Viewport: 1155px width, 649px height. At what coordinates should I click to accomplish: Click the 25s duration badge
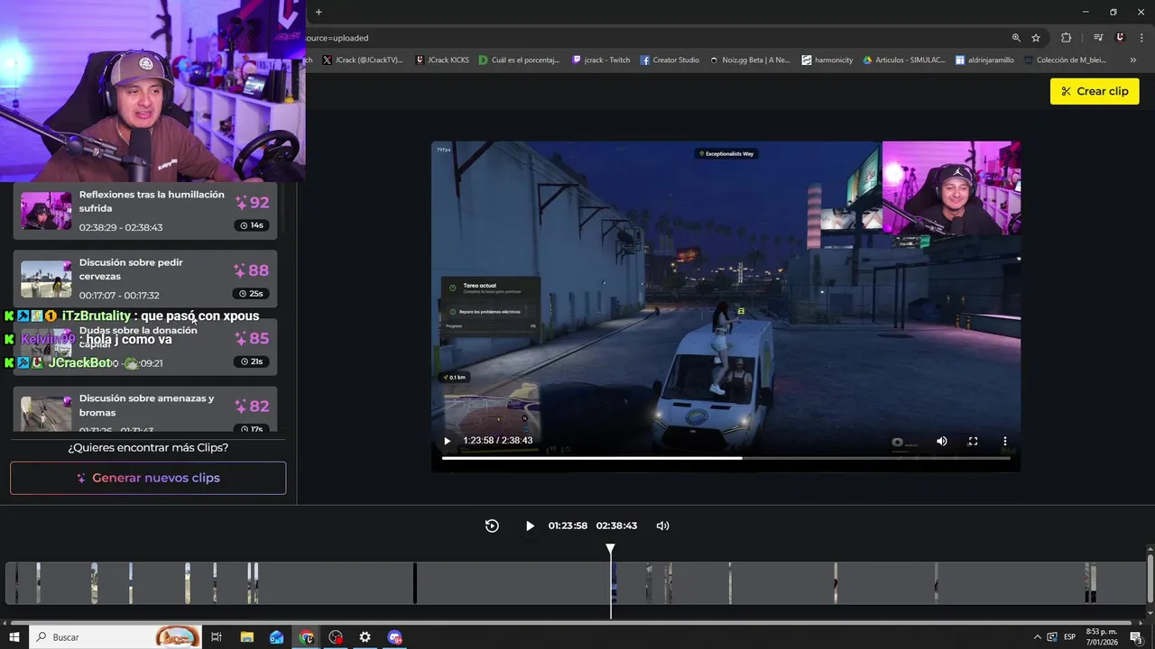click(252, 294)
